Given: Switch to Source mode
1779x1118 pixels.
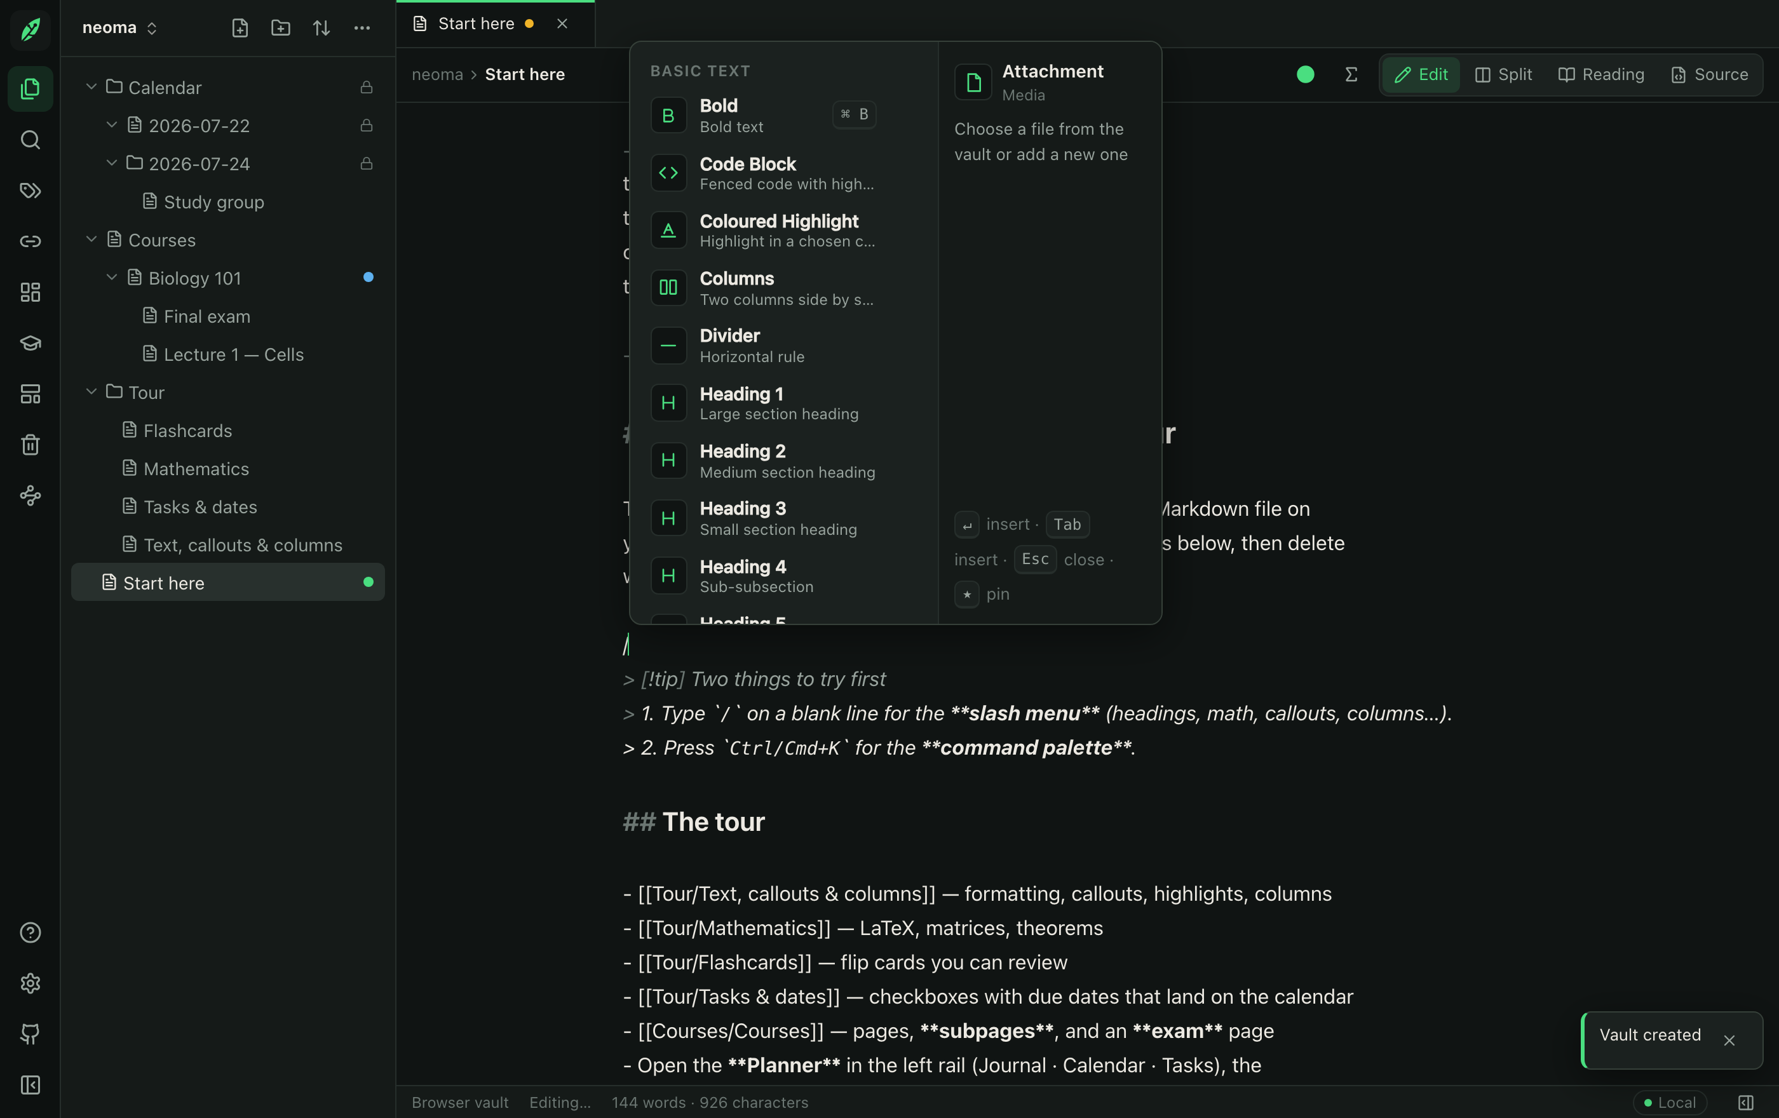Looking at the screenshot, I should 1710,74.
